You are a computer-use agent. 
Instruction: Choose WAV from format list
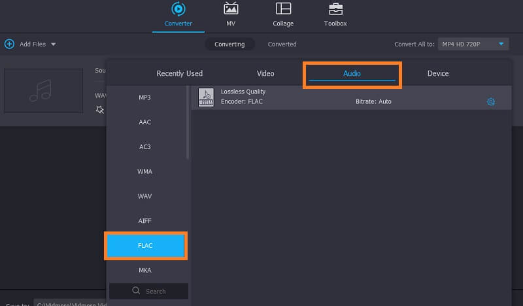click(144, 196)
